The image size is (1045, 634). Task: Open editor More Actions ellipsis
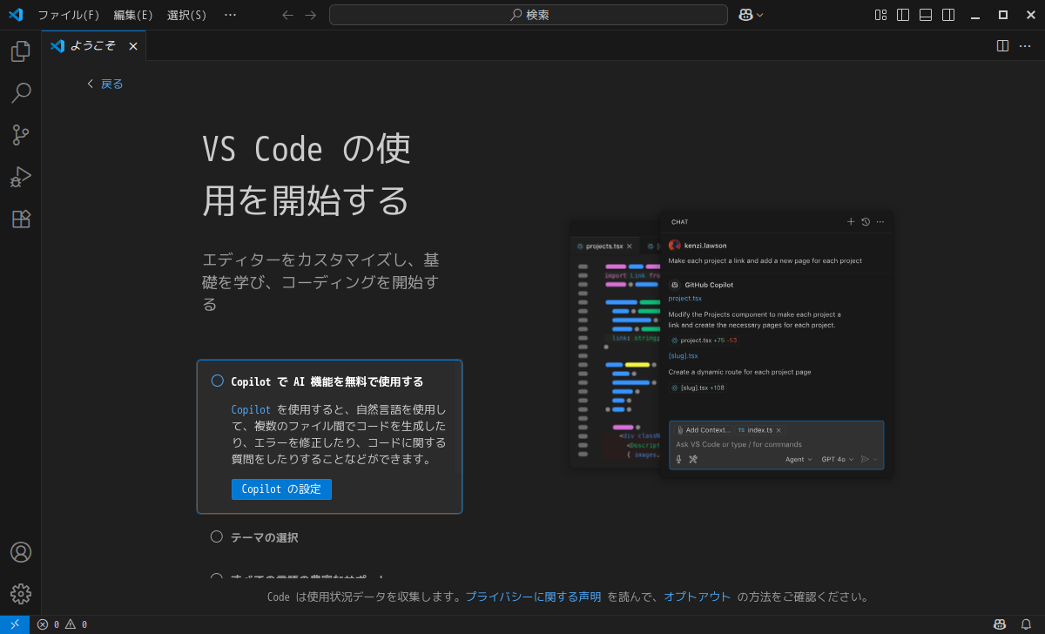(1025, 45)
